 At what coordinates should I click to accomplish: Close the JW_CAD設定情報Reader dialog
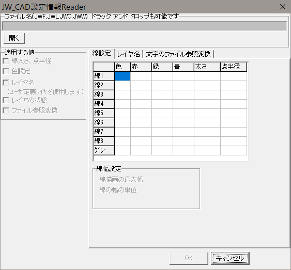[283, 7]
